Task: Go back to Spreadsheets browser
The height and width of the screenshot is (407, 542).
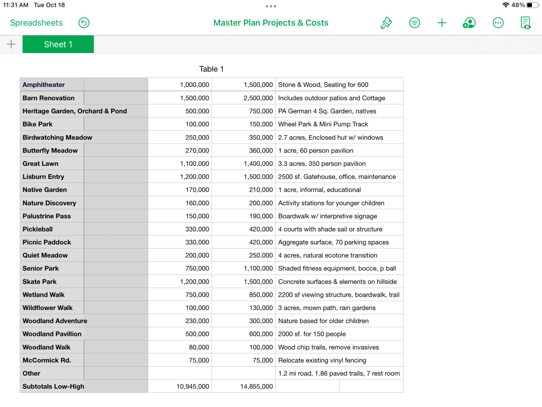Action: pyautogui.click(x=37, y=23)
